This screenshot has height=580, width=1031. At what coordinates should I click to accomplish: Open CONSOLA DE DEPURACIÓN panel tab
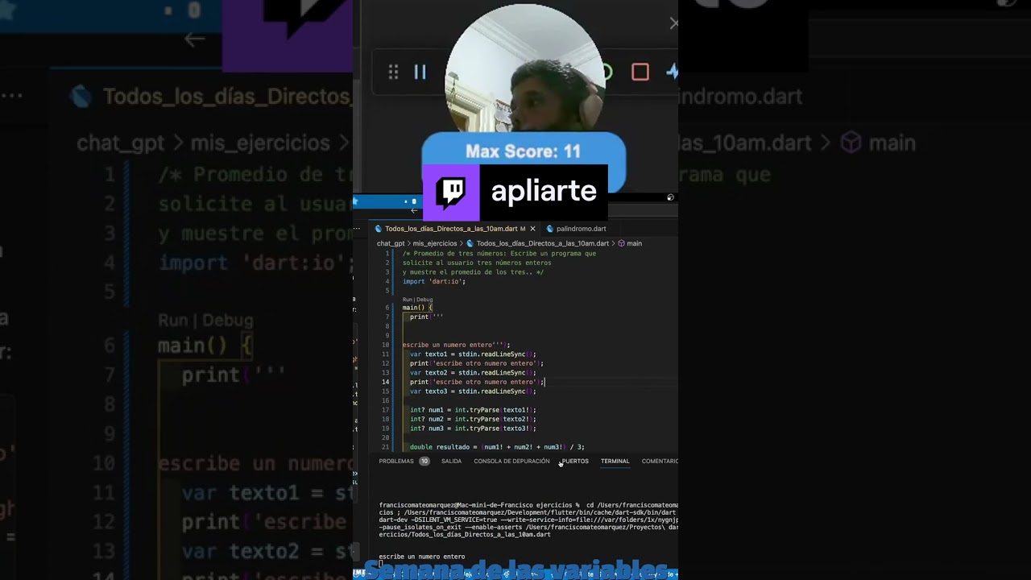coord(511,462)
